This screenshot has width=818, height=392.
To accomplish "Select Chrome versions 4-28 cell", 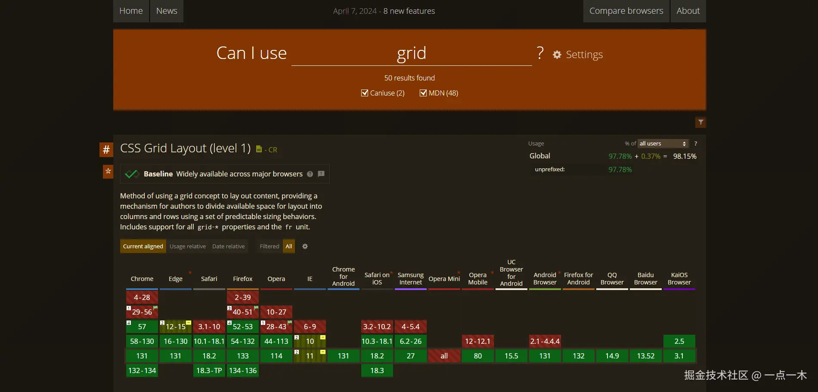I will [142, 297].
